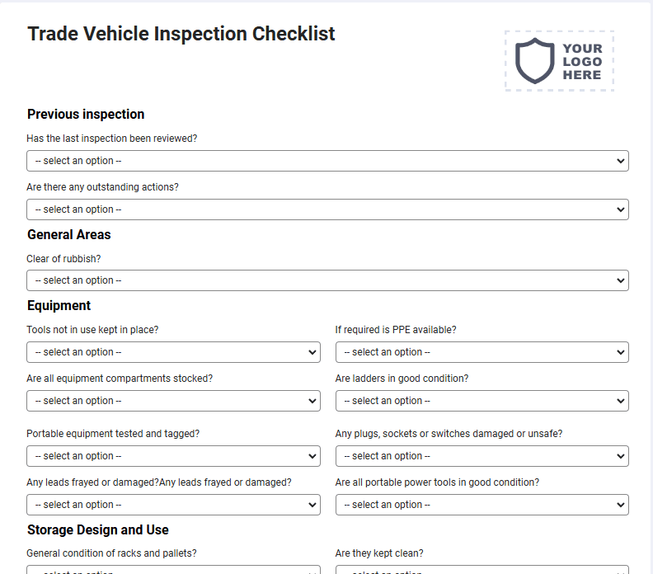Viewport: 653px width, 574px height.
Task: Open the 'Clear of rubbish?' select box
Action: [x=327, y=280]
